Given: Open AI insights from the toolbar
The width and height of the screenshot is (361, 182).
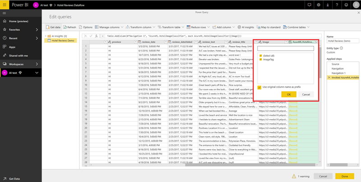Looking at the screenshot, I should tap(245, 27).
